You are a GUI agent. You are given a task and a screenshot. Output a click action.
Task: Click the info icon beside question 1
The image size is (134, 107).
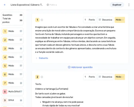tap(42, 20)
